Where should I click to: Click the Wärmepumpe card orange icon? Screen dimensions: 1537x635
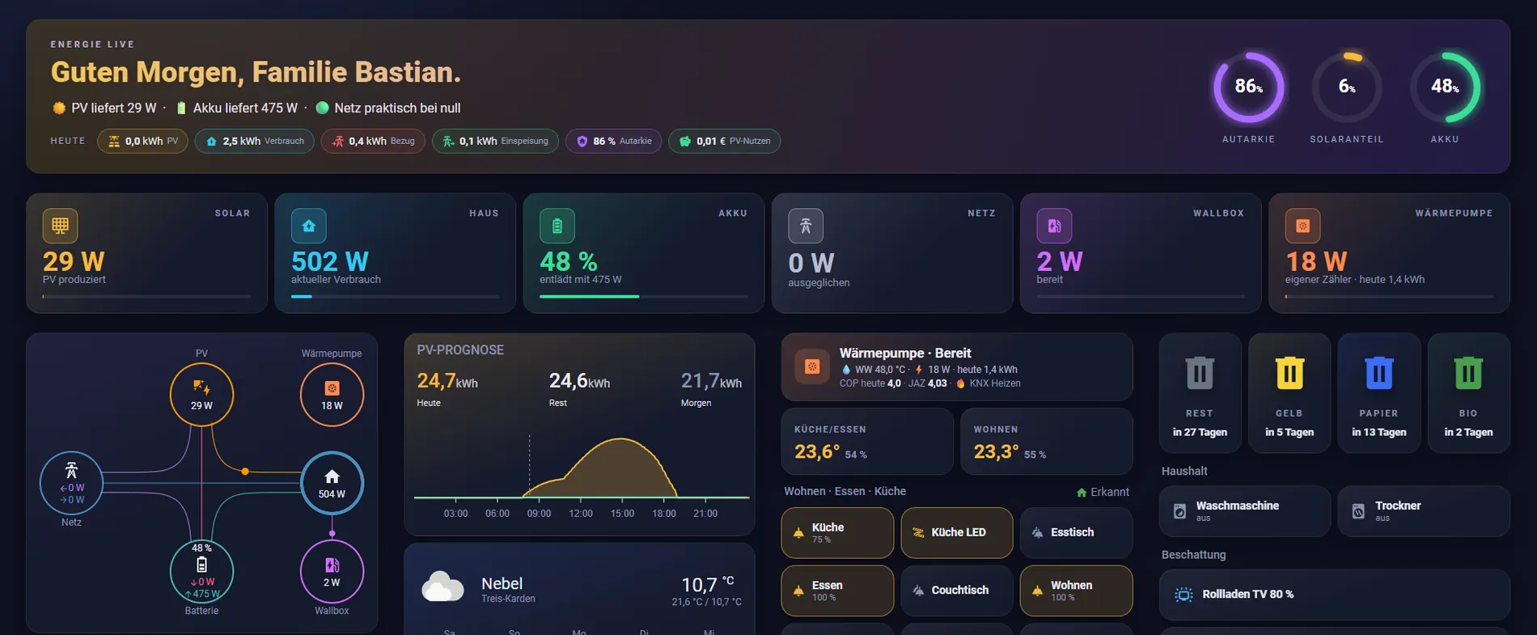[1302, 226]
